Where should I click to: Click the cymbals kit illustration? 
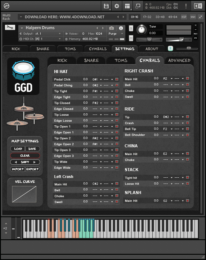pyautogui.click(x=25, y=115)
